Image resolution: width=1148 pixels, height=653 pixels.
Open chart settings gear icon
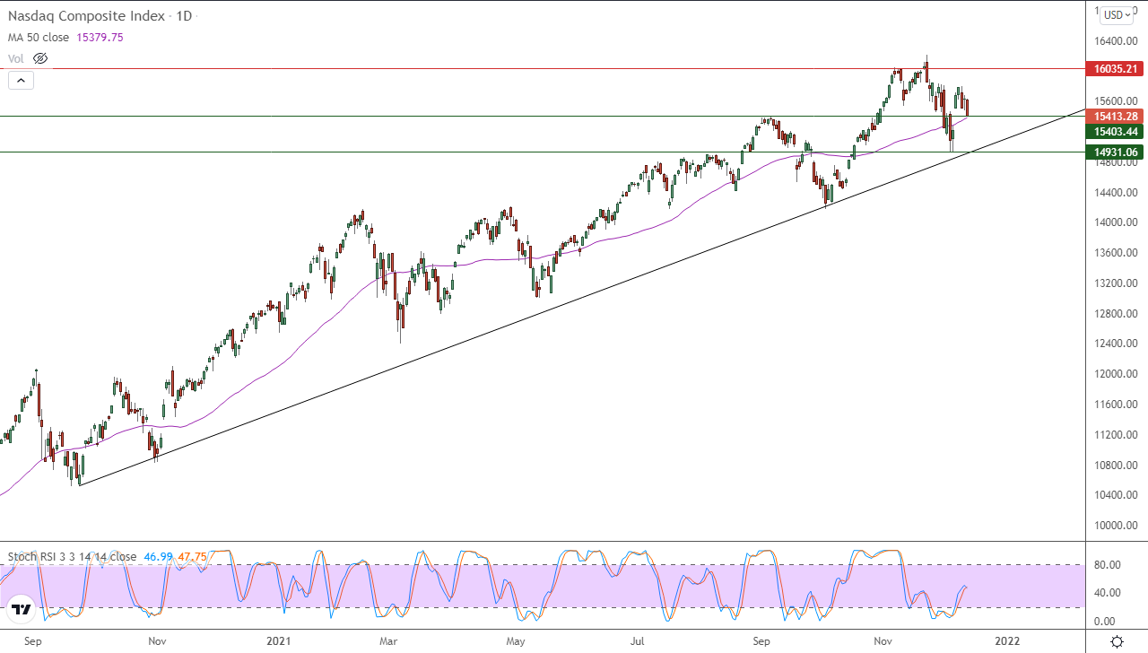pos(1117,641)
